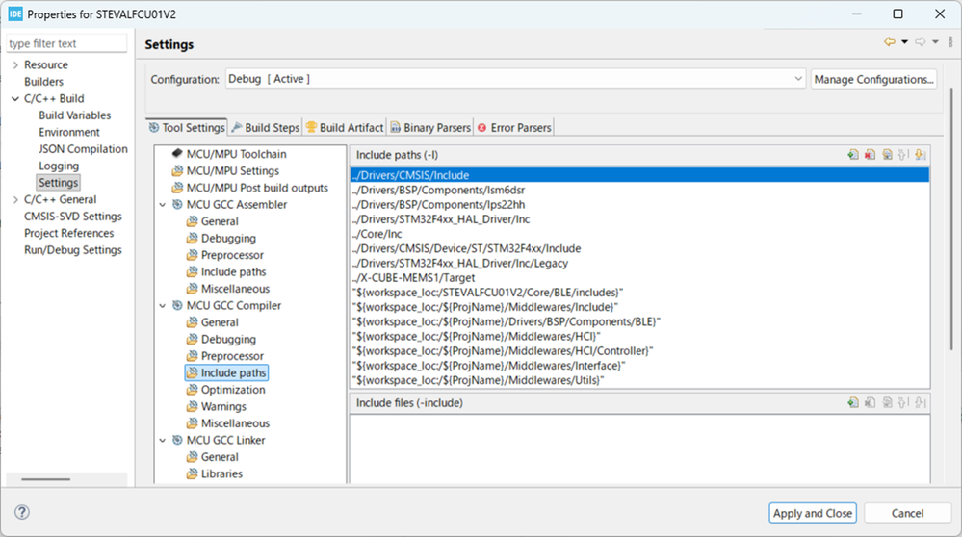Expand the Resource tree node
Viewport: 962px width, 537px height.
click(15, 65)
